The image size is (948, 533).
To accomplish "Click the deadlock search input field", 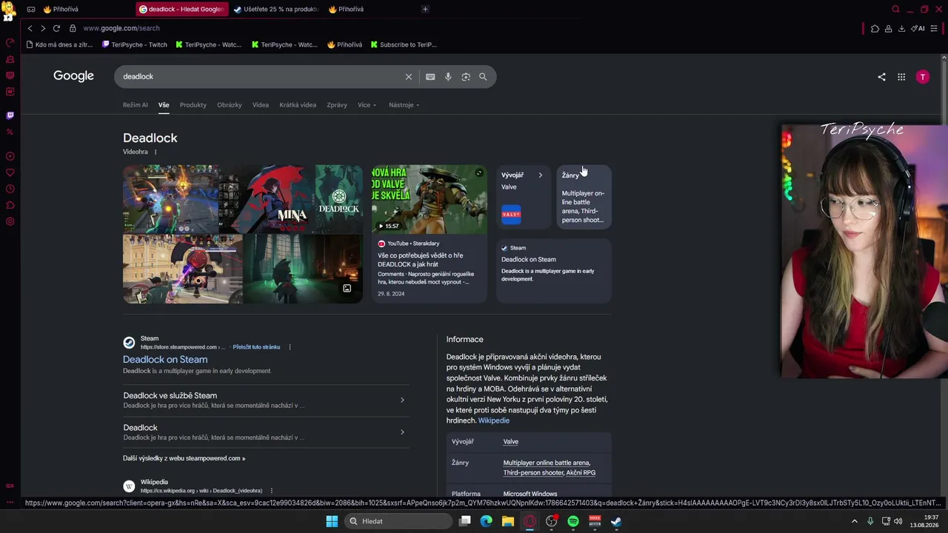I will coord(261,76).
